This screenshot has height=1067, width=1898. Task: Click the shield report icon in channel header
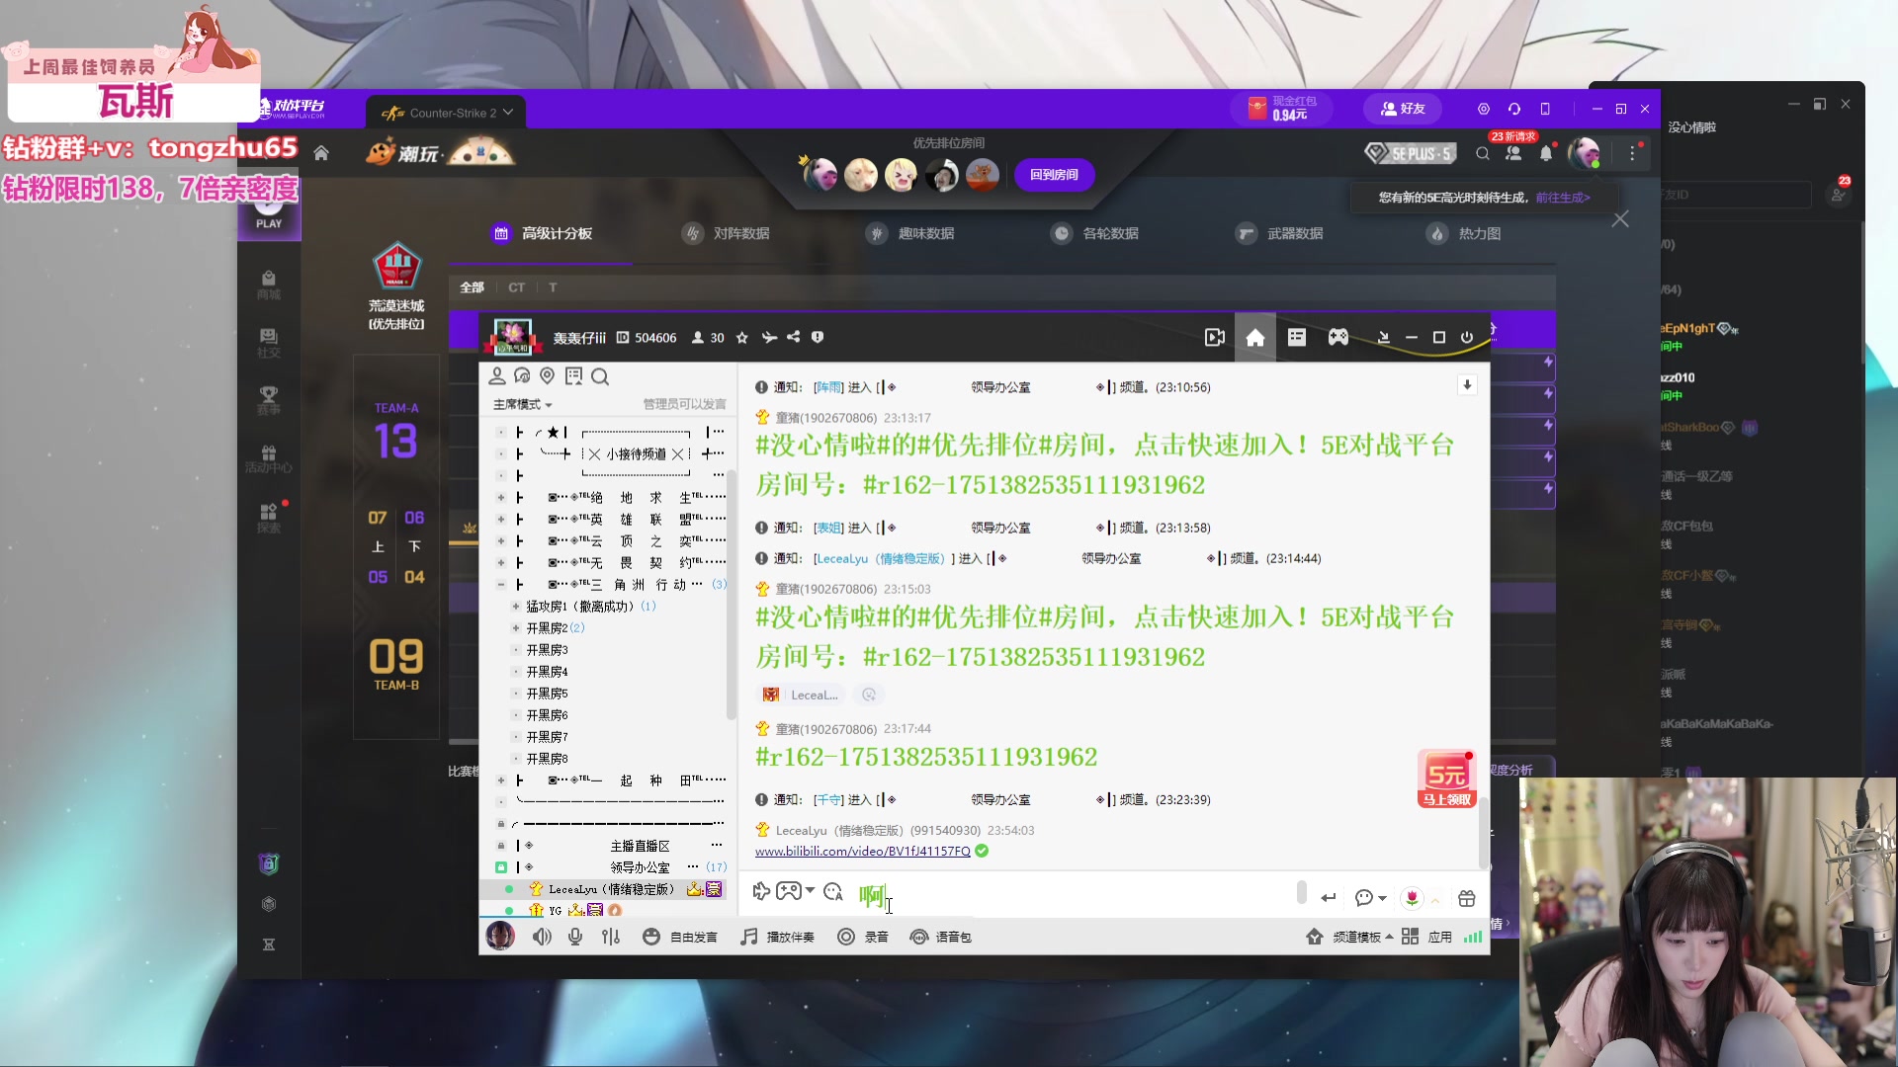click(818, 338)
